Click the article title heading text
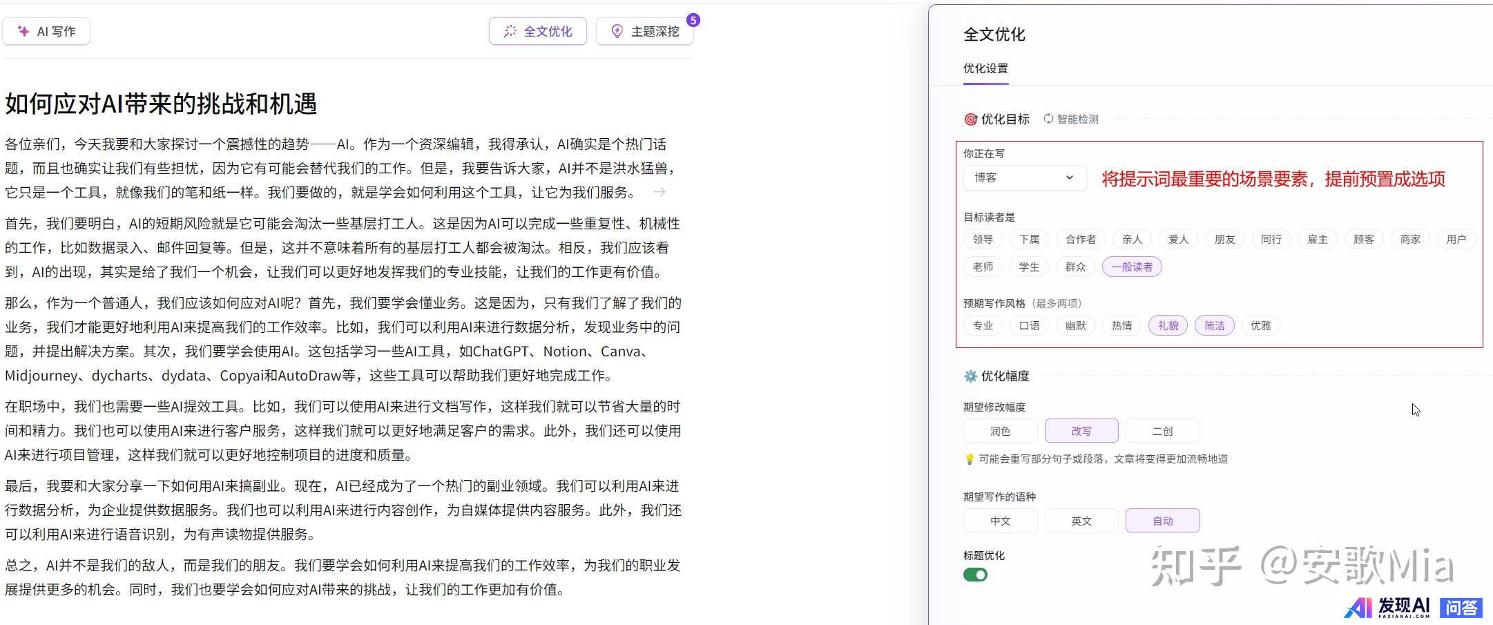Screen dimensions: 1493x625 coord(160,104)
